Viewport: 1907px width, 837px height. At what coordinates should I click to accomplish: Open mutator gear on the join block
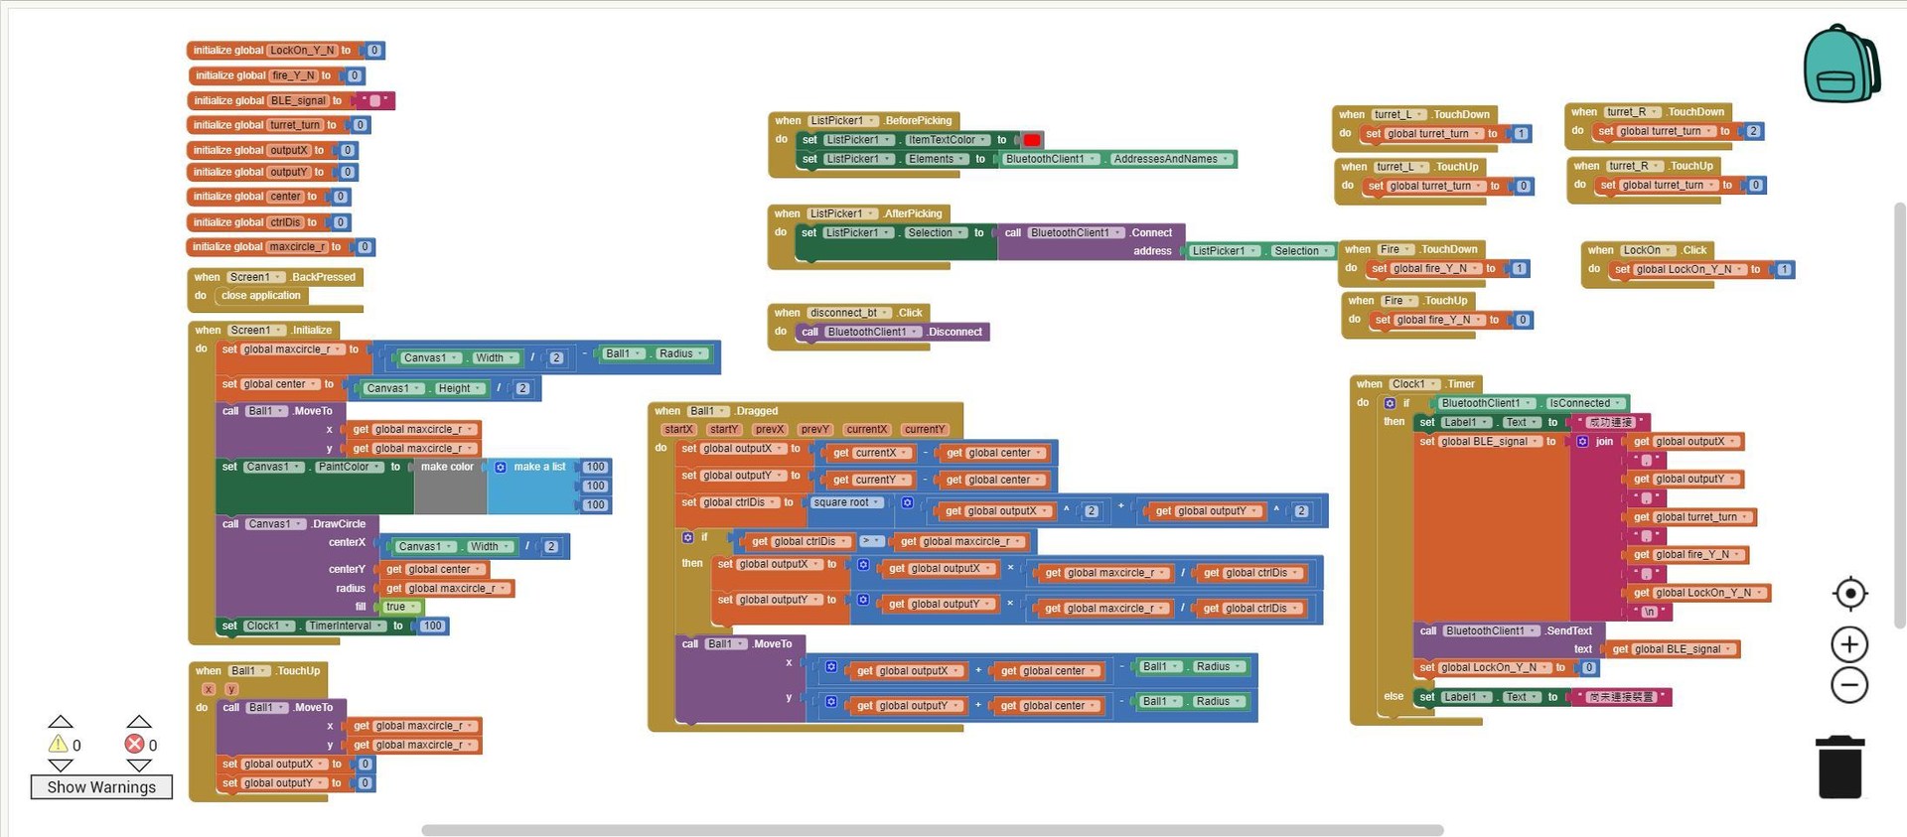tap(1582, 442)
